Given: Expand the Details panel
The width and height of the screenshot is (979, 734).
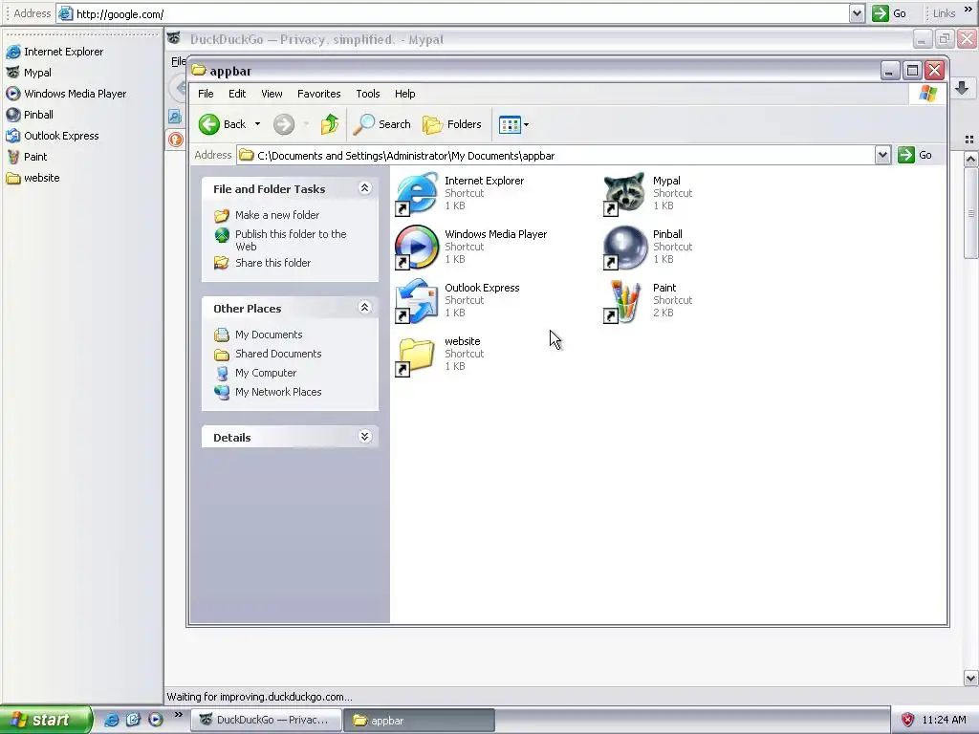Looking at the screenshot, I should pos(365,436).
